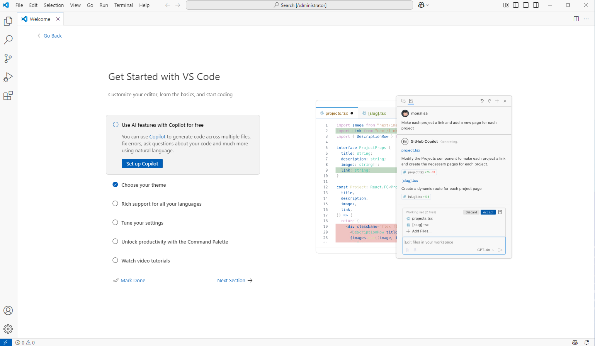
Task: Close the Welcome tab
Action: (x=58, y=19)
